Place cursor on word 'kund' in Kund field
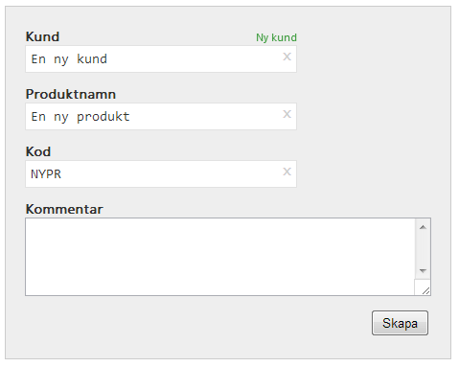The image size is (459, 367). [x=92, y=58]
